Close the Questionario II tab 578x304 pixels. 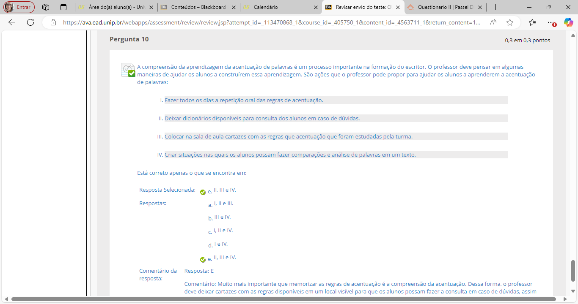pyautogui.click(x=480, y=7)
